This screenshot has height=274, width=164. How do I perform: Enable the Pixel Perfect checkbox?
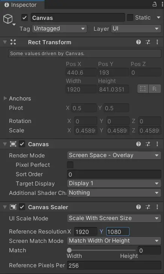coord(70,165)
